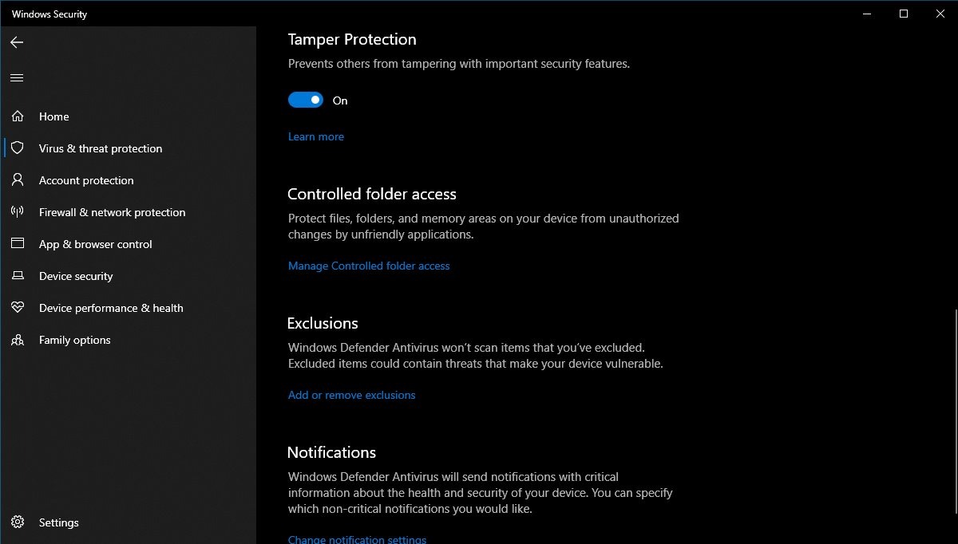
Task: Click the App & browser control window icon
Action: (18, 244)
